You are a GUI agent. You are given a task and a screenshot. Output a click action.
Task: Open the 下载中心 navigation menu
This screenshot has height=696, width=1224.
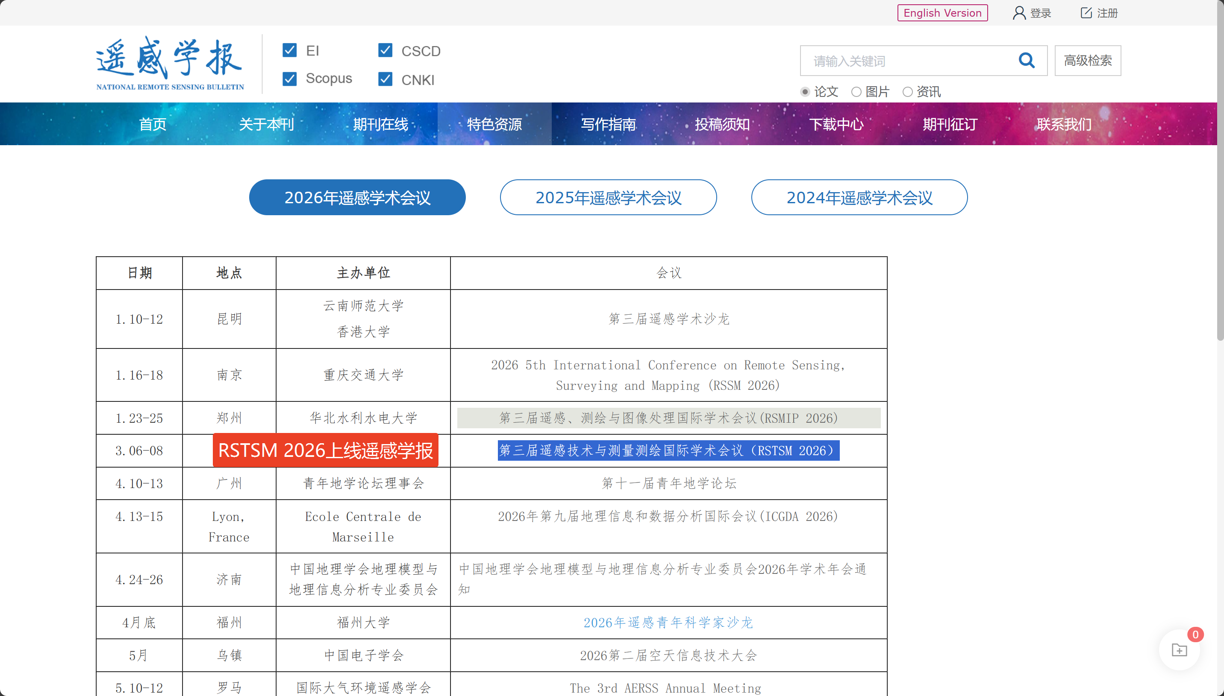tap(836, 124)
